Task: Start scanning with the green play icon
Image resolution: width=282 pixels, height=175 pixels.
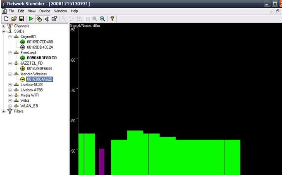Action: [31, 19]
